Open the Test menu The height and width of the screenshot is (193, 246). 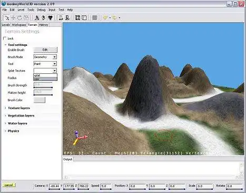point(61,10)
